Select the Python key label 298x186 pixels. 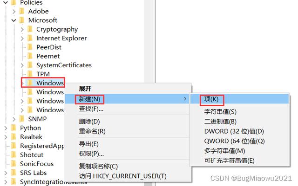pos(30,128)
